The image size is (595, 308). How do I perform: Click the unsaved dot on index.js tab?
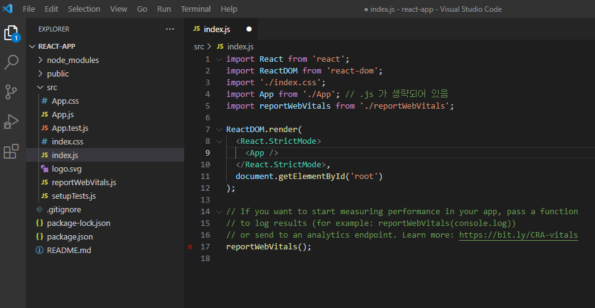click(x=249, y=29)
